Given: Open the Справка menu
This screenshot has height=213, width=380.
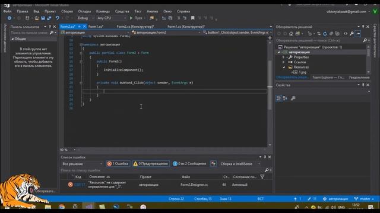Looking at the screenshot, I should coord(183,11).
